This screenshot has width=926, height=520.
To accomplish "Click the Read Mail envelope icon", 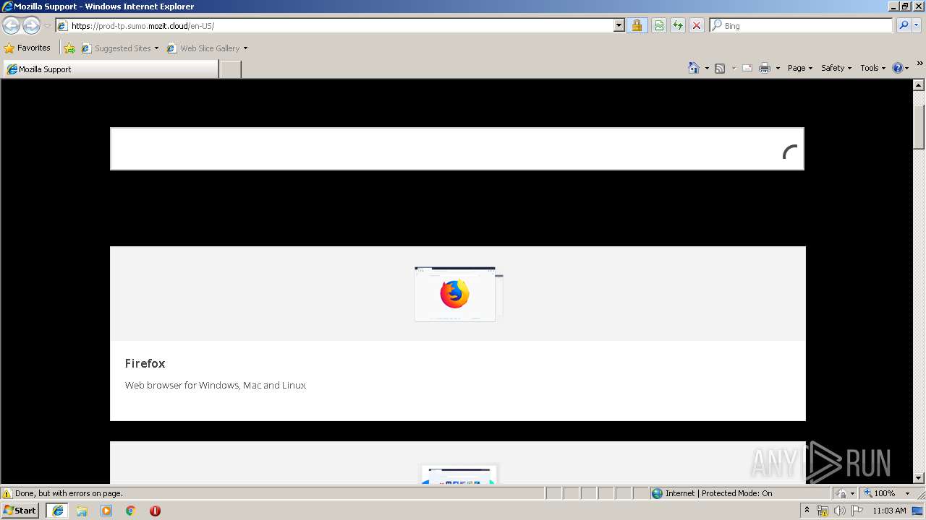I will pos(747,68).
